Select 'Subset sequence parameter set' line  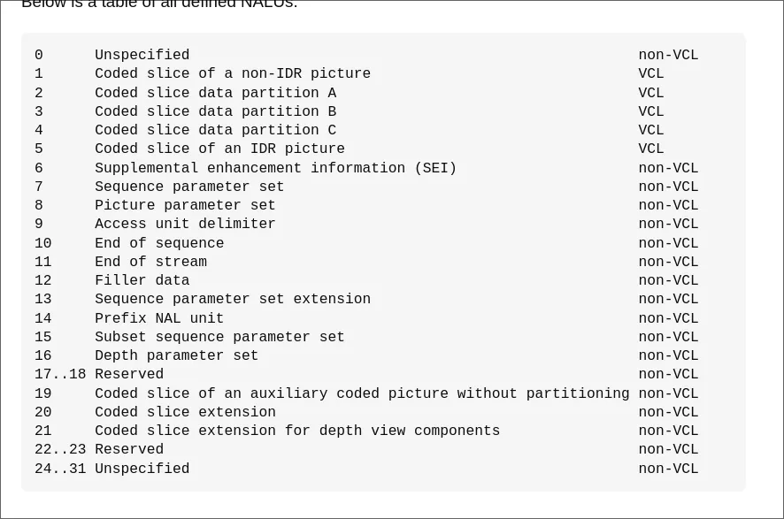[219, 337]
